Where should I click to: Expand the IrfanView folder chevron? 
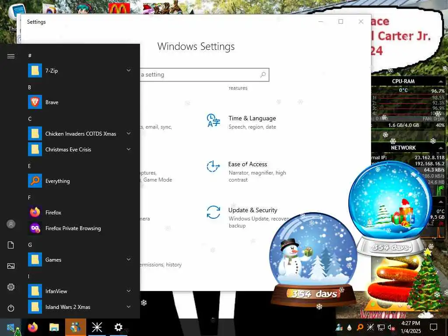[x=129, y=291]
